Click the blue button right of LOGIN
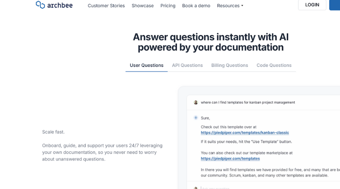Viewport: 340px width, 189px height. (x=335, y=5)
